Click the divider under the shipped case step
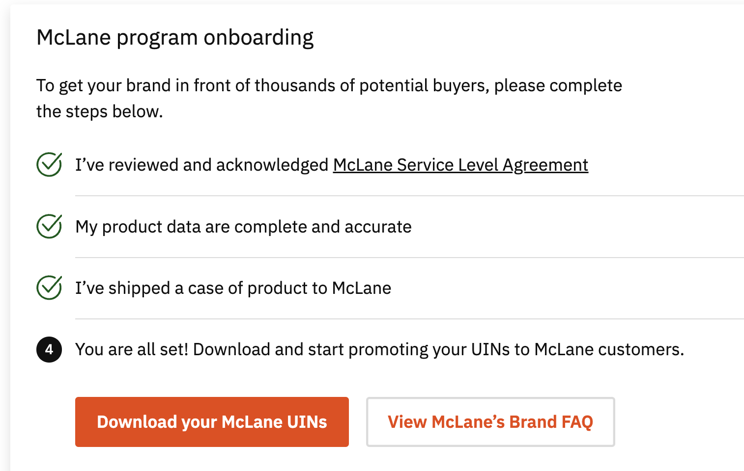 coord(409,319)
